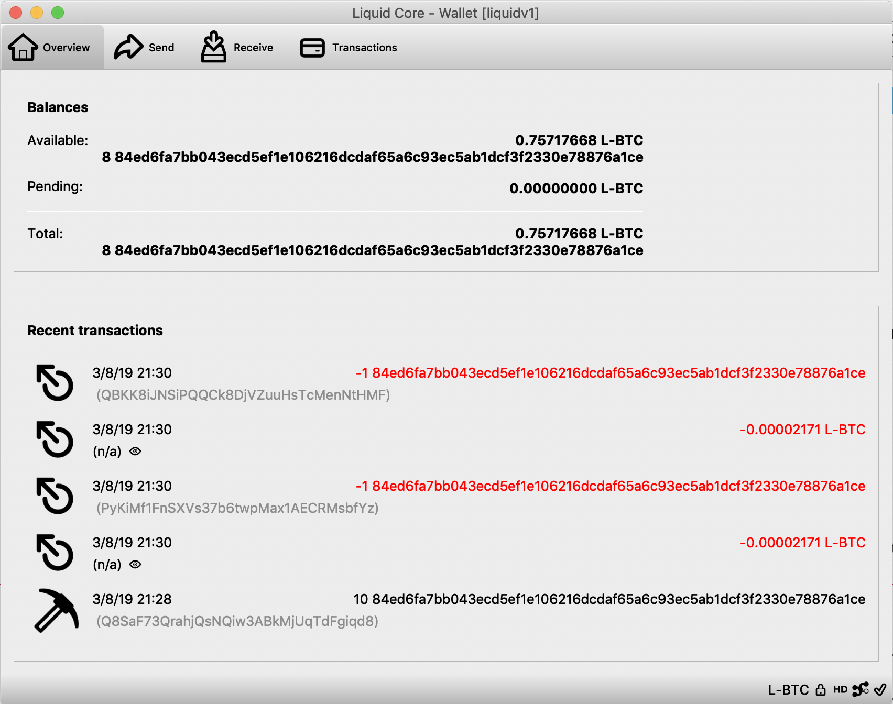This screenshot has height=704, width=893.
Task: Click the mining pickaxe icon for 21:28 transaction
Action: (x=57, y=610)
